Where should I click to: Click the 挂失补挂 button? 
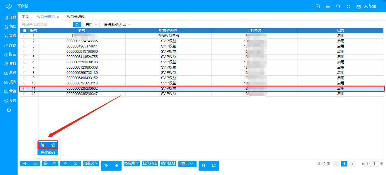[x=150, y=163]
